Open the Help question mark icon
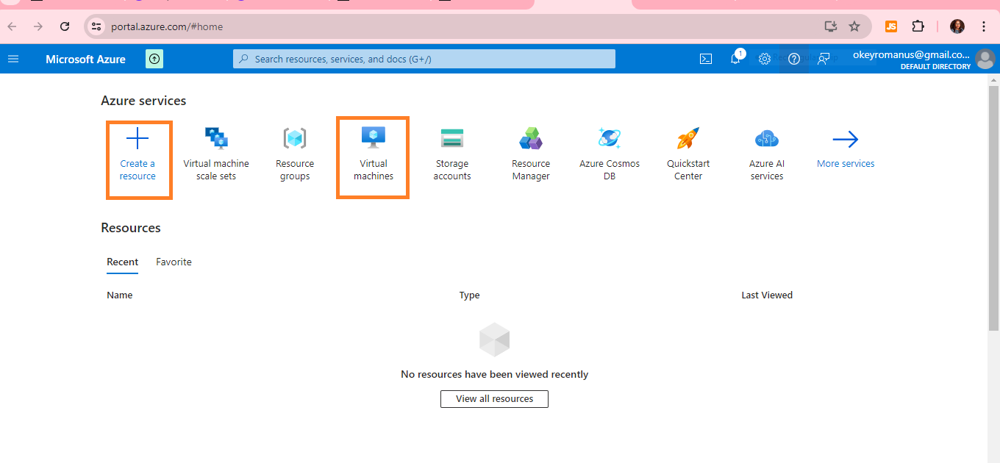The image size is (1000, 463). click(794, 59)
